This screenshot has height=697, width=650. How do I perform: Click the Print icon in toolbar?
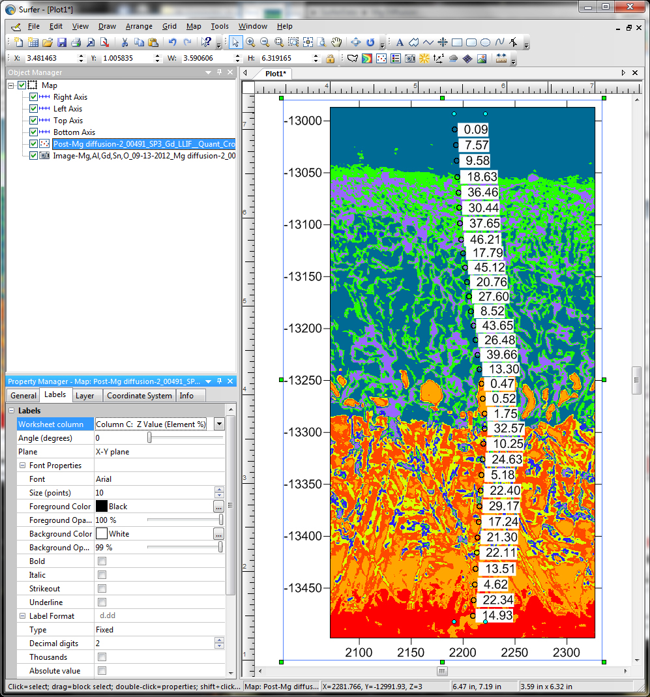click(x=76, y=42)
